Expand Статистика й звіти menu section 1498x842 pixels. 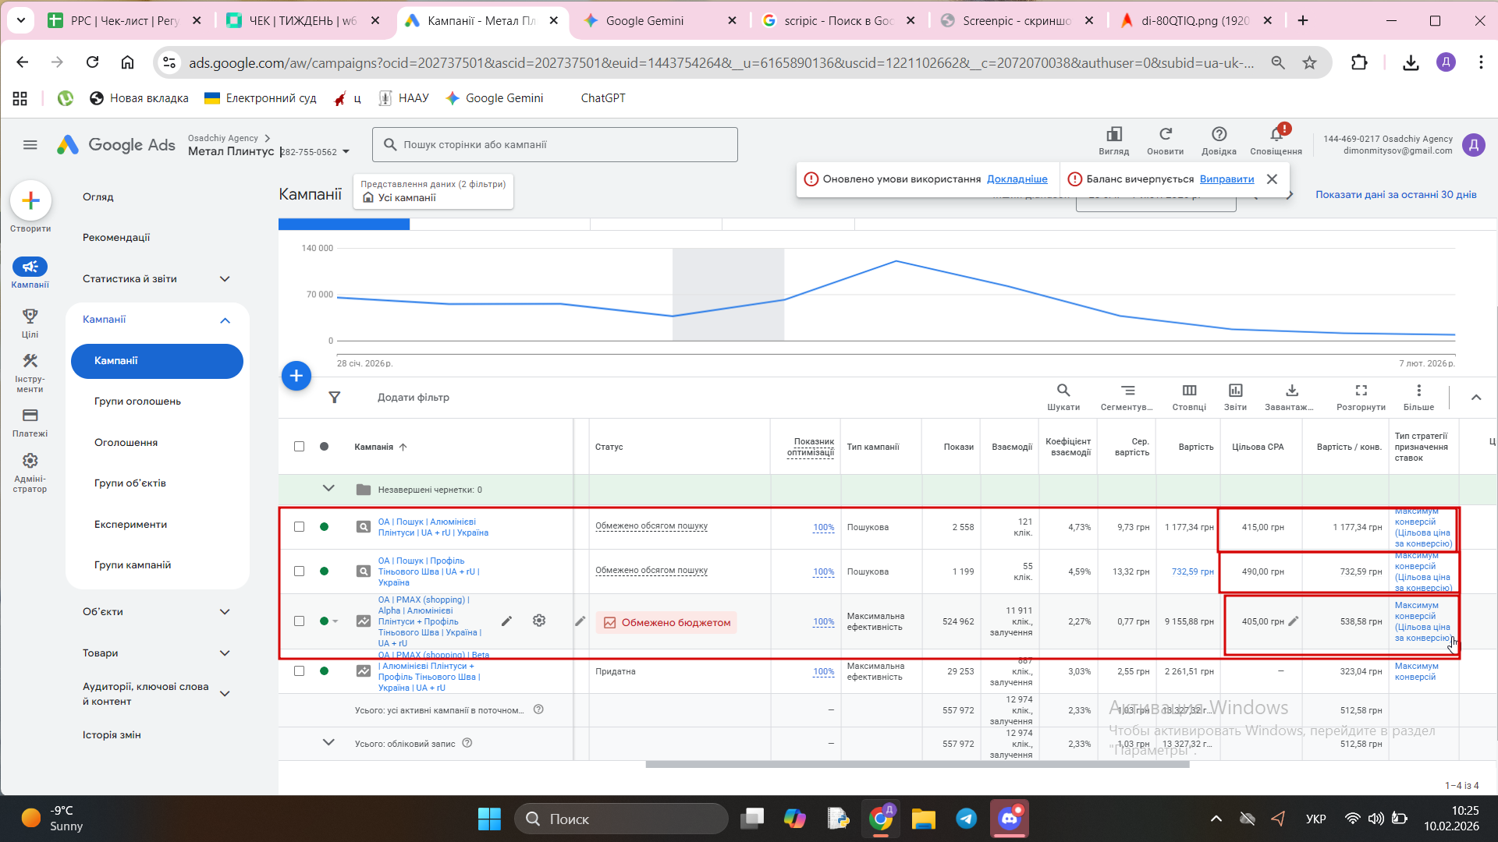225,279
